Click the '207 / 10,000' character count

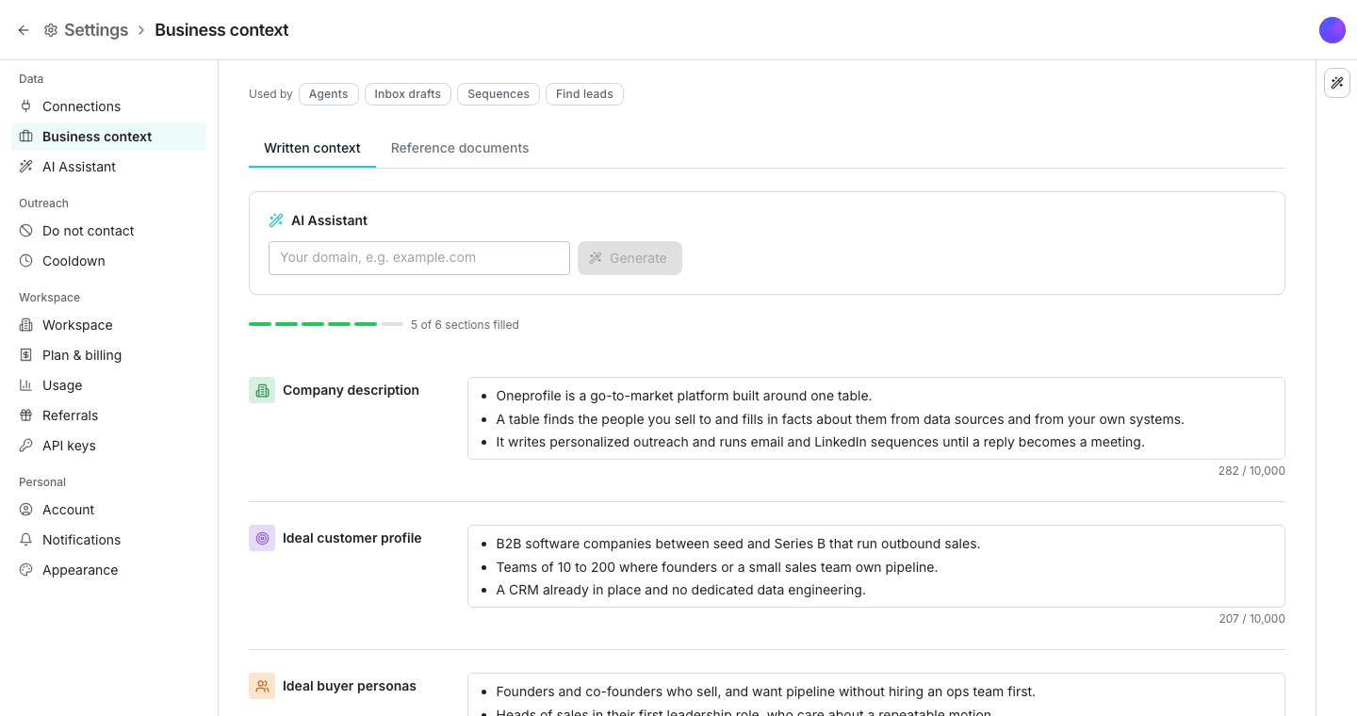[1251, 619]
